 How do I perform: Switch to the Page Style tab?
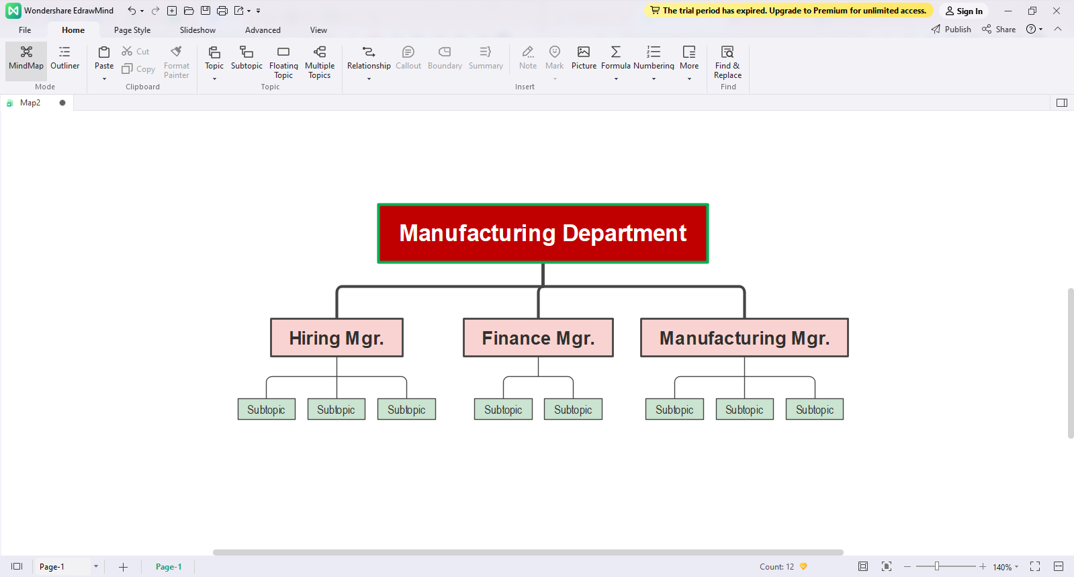132,30
